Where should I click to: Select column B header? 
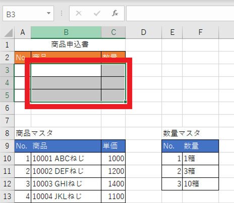click(66, 32)
